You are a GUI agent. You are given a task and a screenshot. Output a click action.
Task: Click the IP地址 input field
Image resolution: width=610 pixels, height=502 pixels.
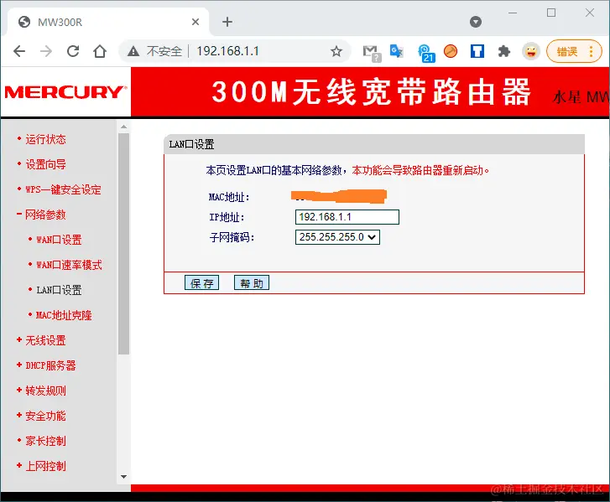[x=347, y=217]
